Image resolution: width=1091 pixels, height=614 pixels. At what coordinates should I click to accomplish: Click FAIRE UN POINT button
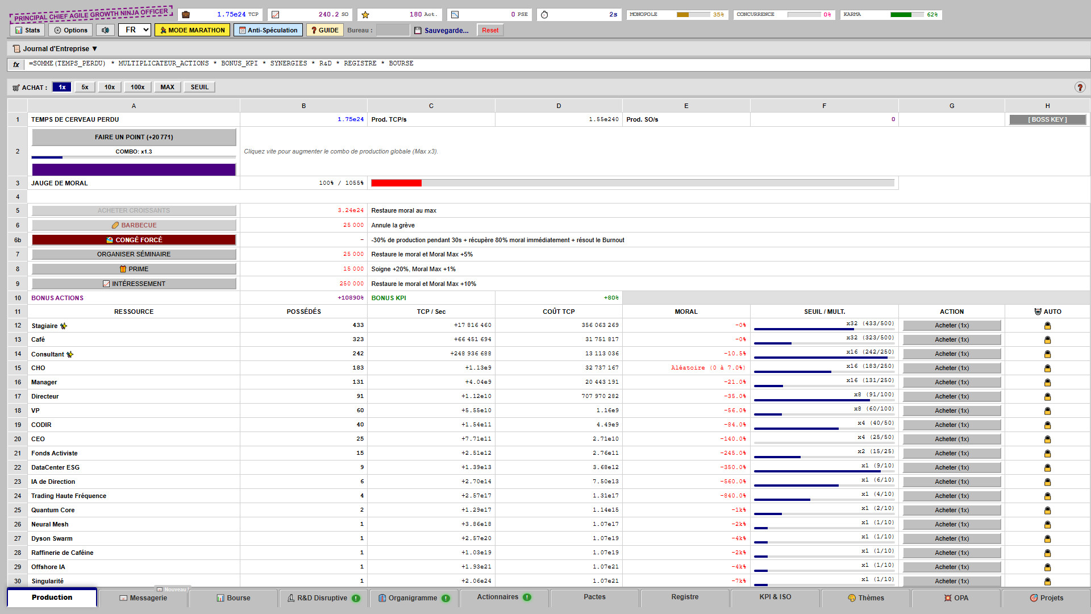click(x=134, y=137)
